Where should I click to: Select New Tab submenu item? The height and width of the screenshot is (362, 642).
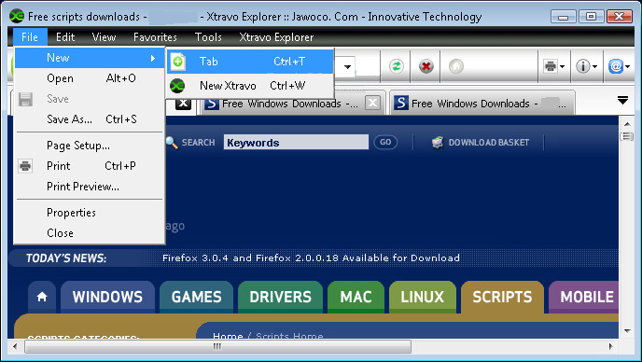click(x=250, y=62)
